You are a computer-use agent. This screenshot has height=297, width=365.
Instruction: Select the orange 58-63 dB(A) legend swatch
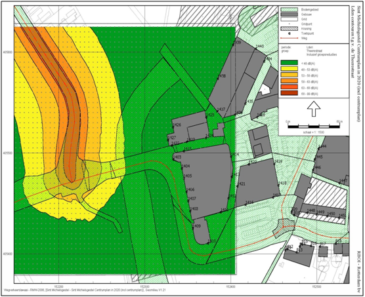[x=289, y=81]
